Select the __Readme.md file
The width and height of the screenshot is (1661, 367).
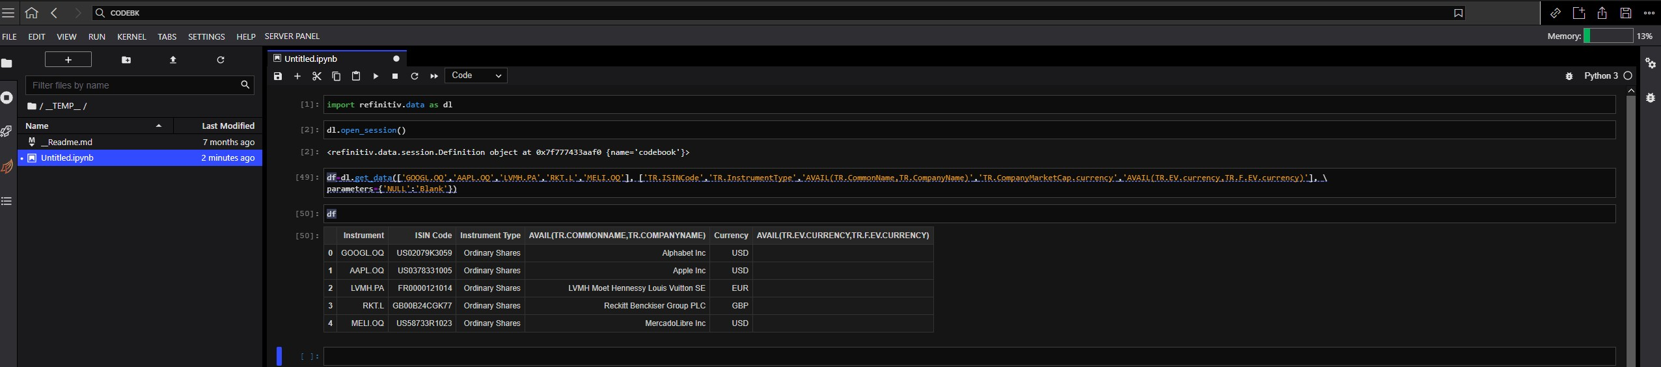140,142
